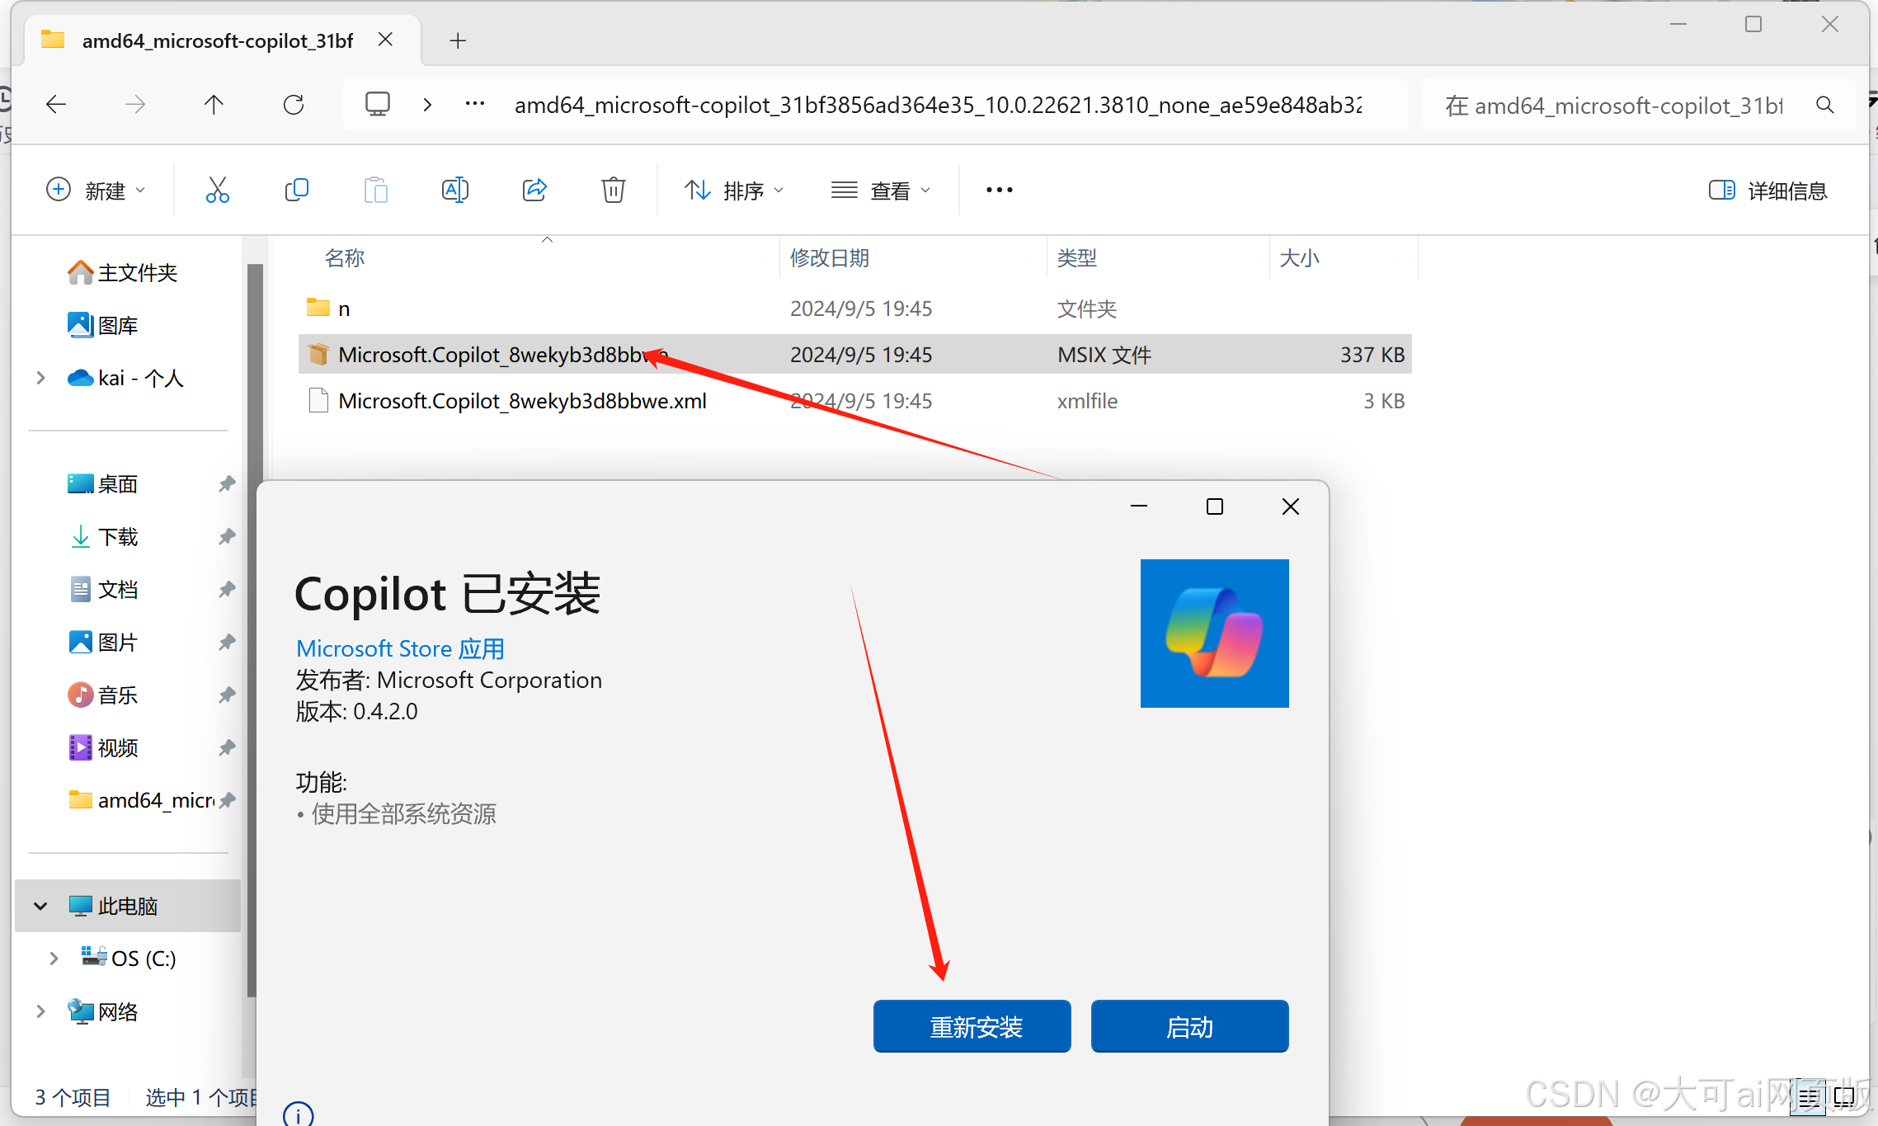
Task: Close the amd64_microsoft-copilot tab
Action: point(385,40)
